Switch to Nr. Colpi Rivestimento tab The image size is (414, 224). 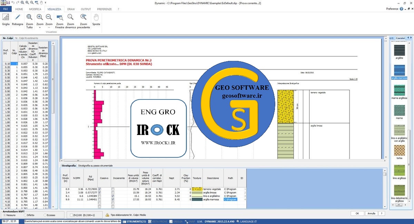[27, 38]
